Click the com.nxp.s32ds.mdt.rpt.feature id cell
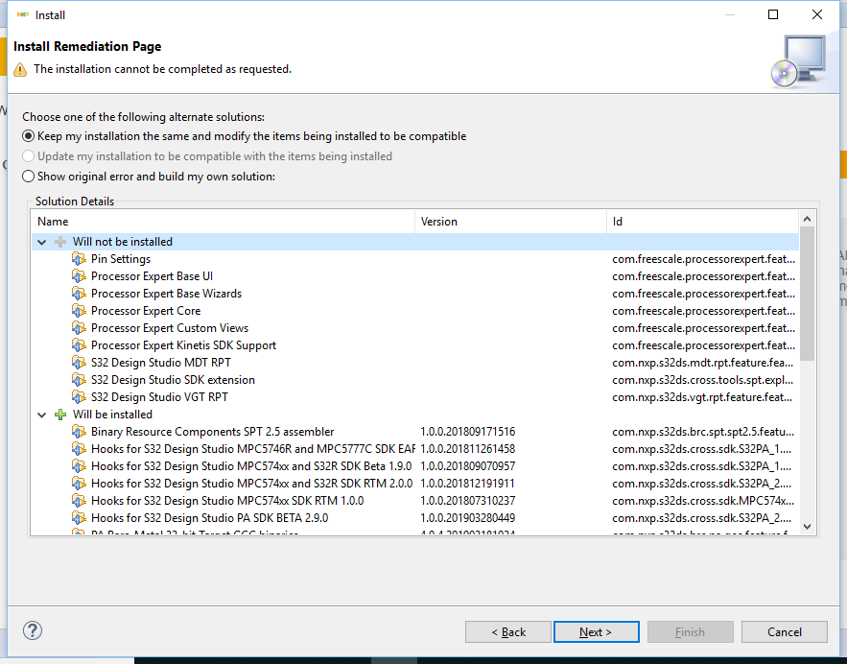Screen dimensions: 847x664 (x=703, y=363)
